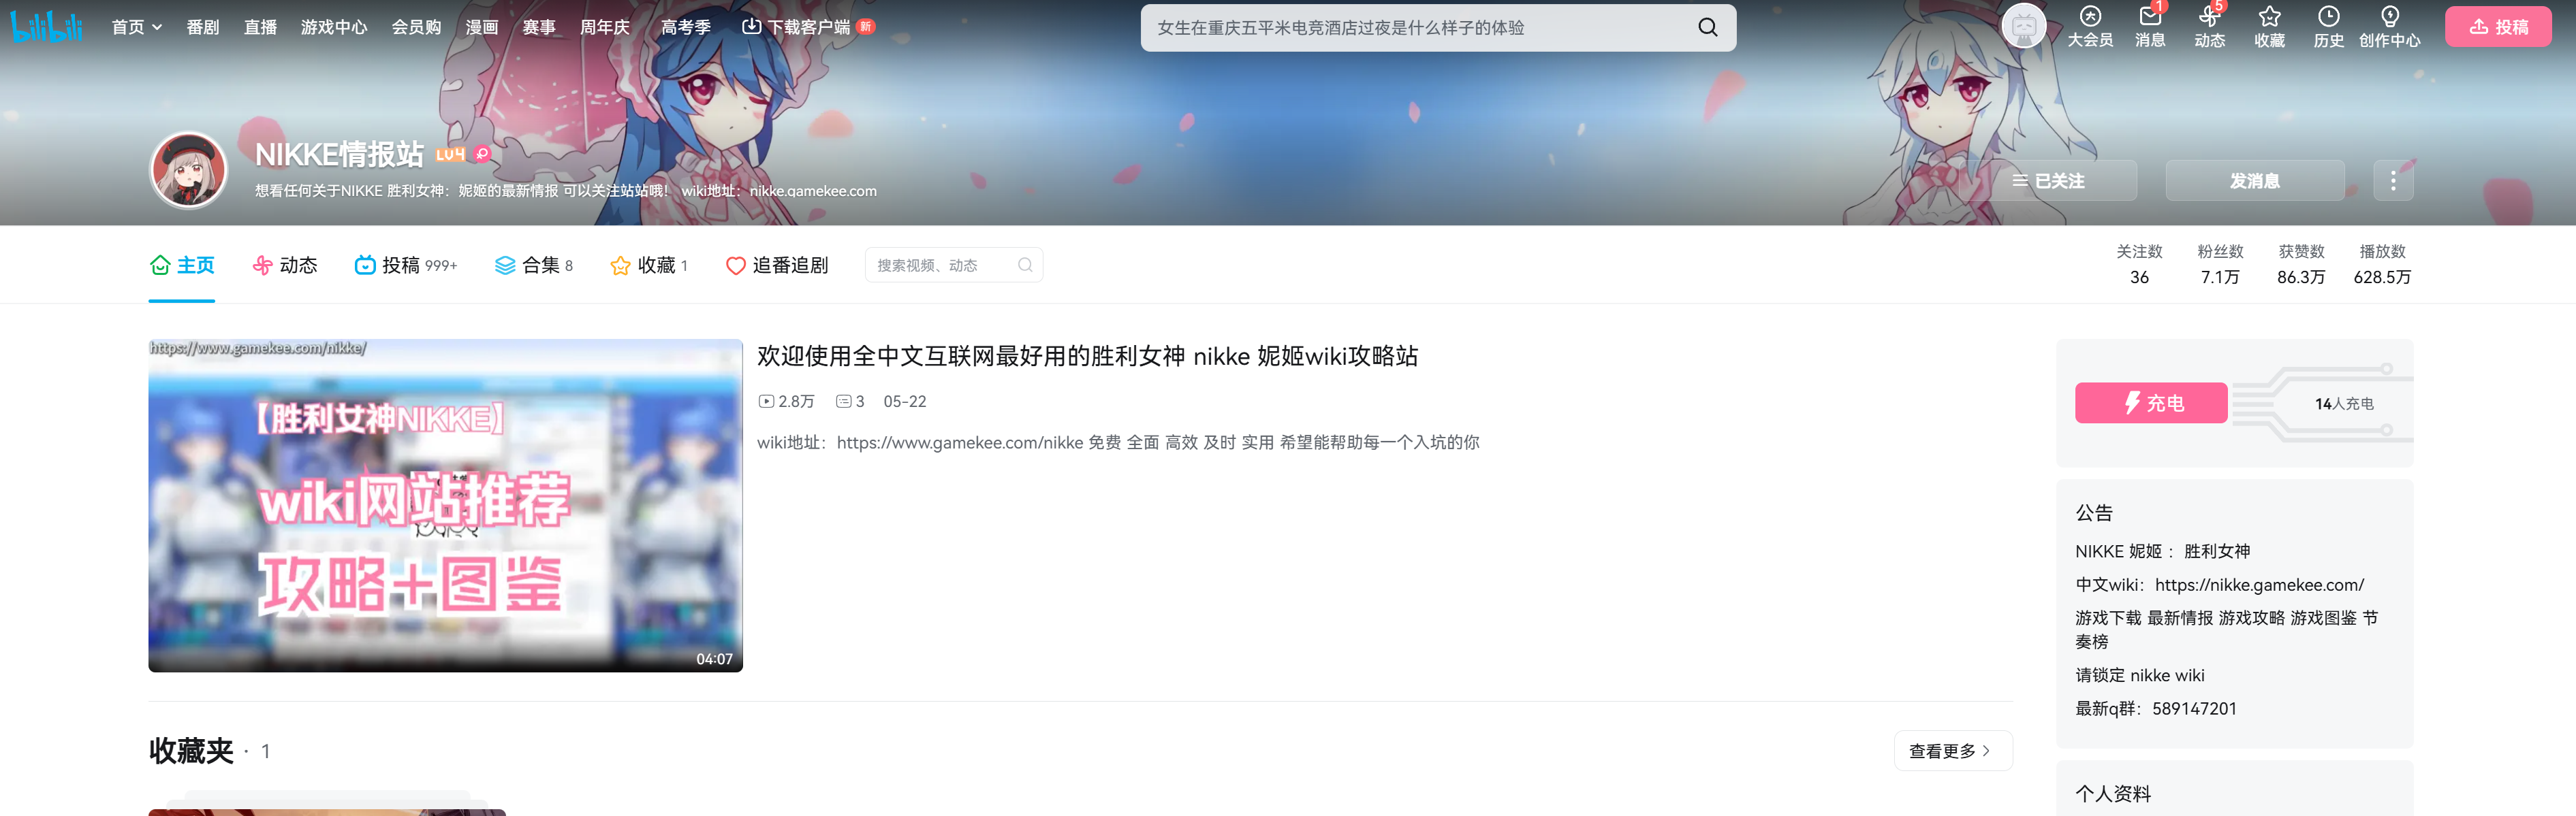The height and width of the screenshot is (816, 2576).
Task: Click the 请锁定 nikke wiki line
Action: tap(2139, 675)
